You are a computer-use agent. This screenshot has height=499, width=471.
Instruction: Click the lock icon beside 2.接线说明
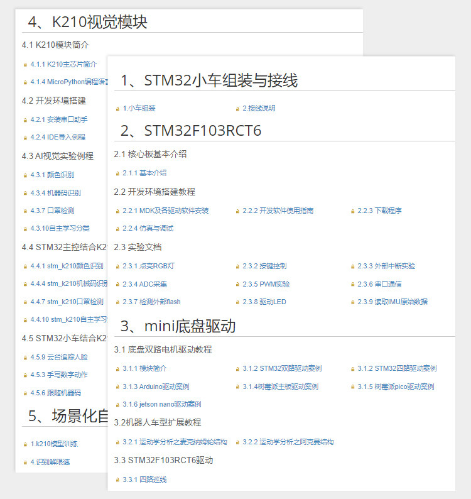237,109
